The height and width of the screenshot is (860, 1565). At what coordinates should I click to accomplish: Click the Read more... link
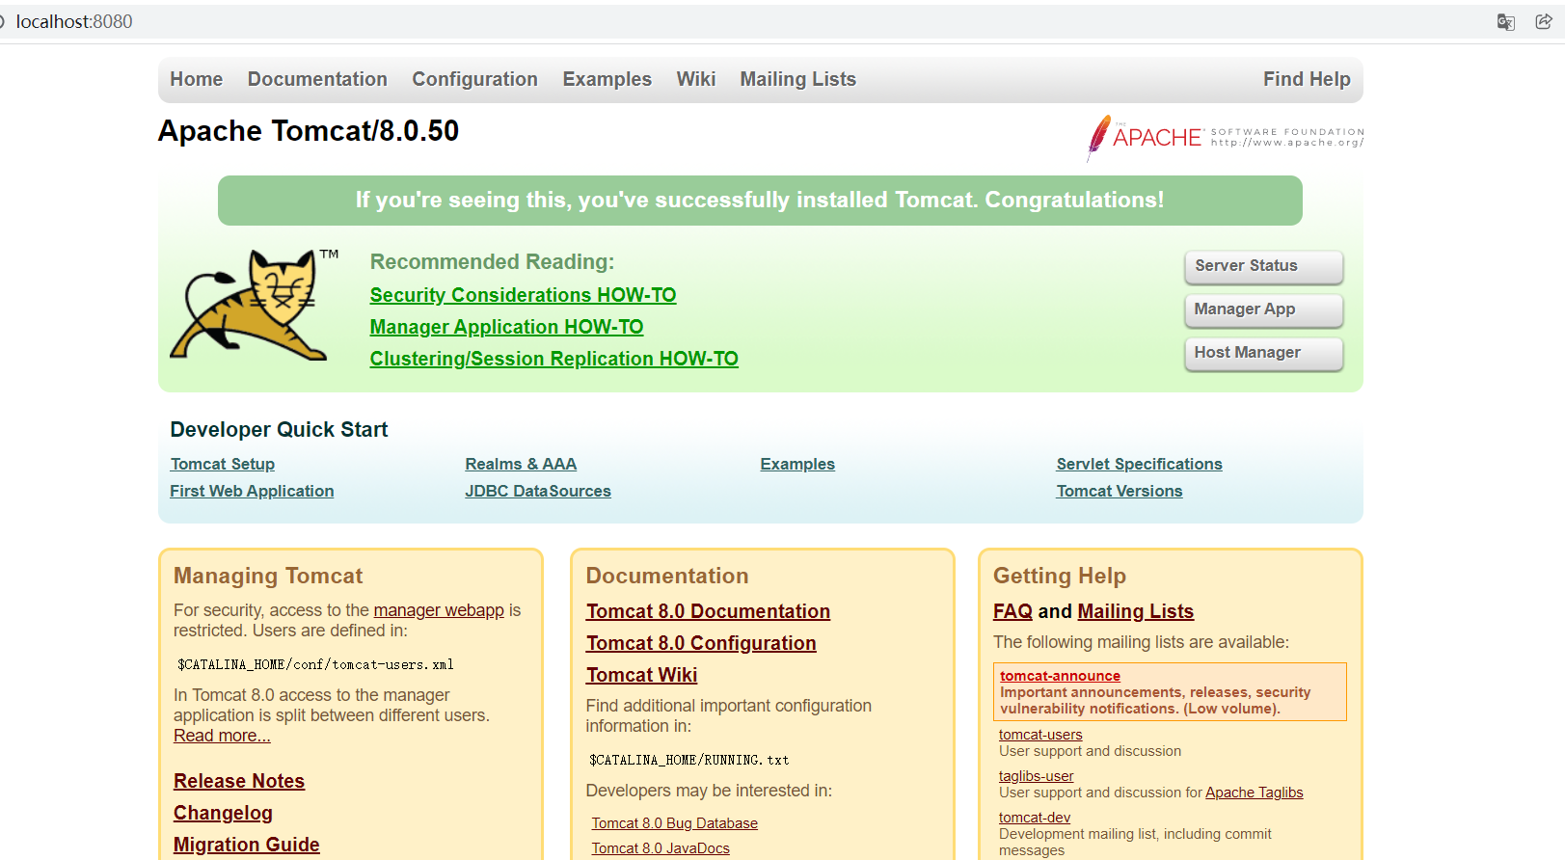pyautogui.click(x=222, y=736)
